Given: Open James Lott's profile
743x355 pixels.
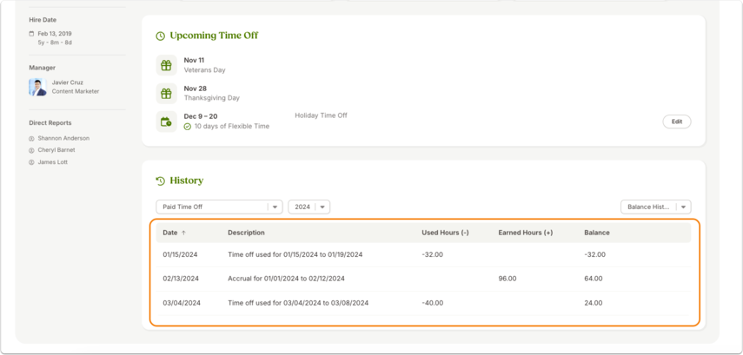Looking at the screenshot, I should pos(52,162).
